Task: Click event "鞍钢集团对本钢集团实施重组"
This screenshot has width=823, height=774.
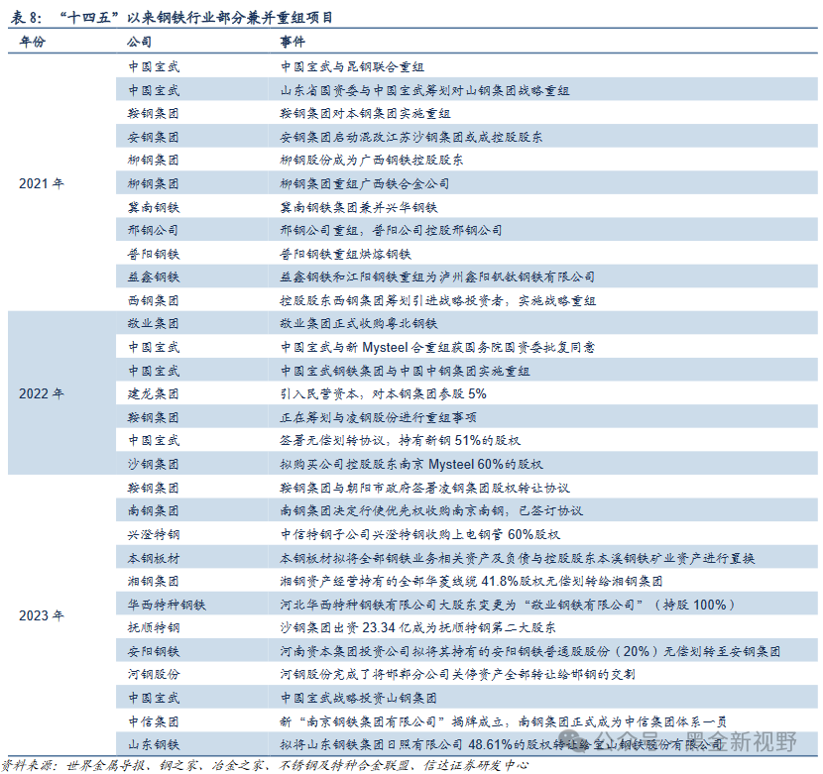Action: coord(365,113)
